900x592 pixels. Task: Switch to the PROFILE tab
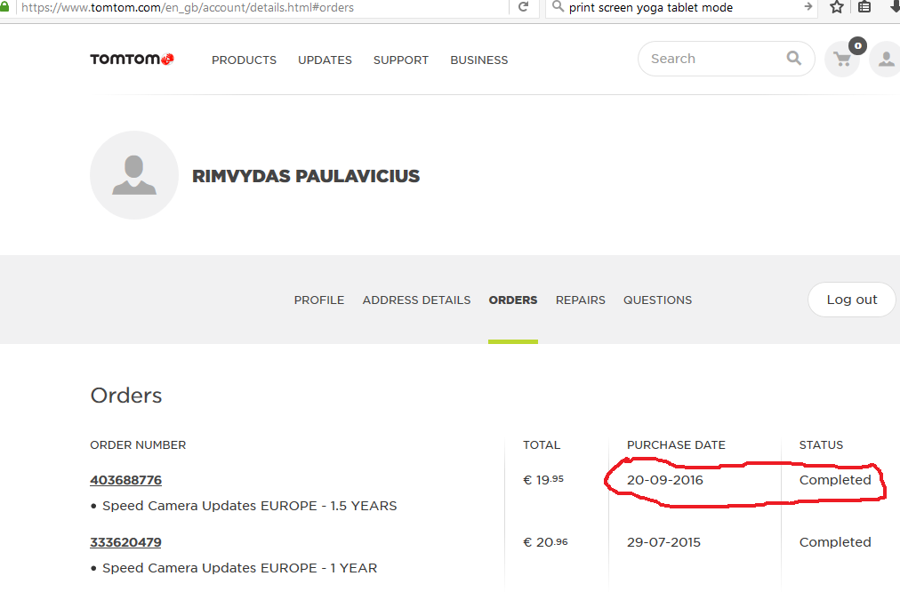click(x=319, y=300)
